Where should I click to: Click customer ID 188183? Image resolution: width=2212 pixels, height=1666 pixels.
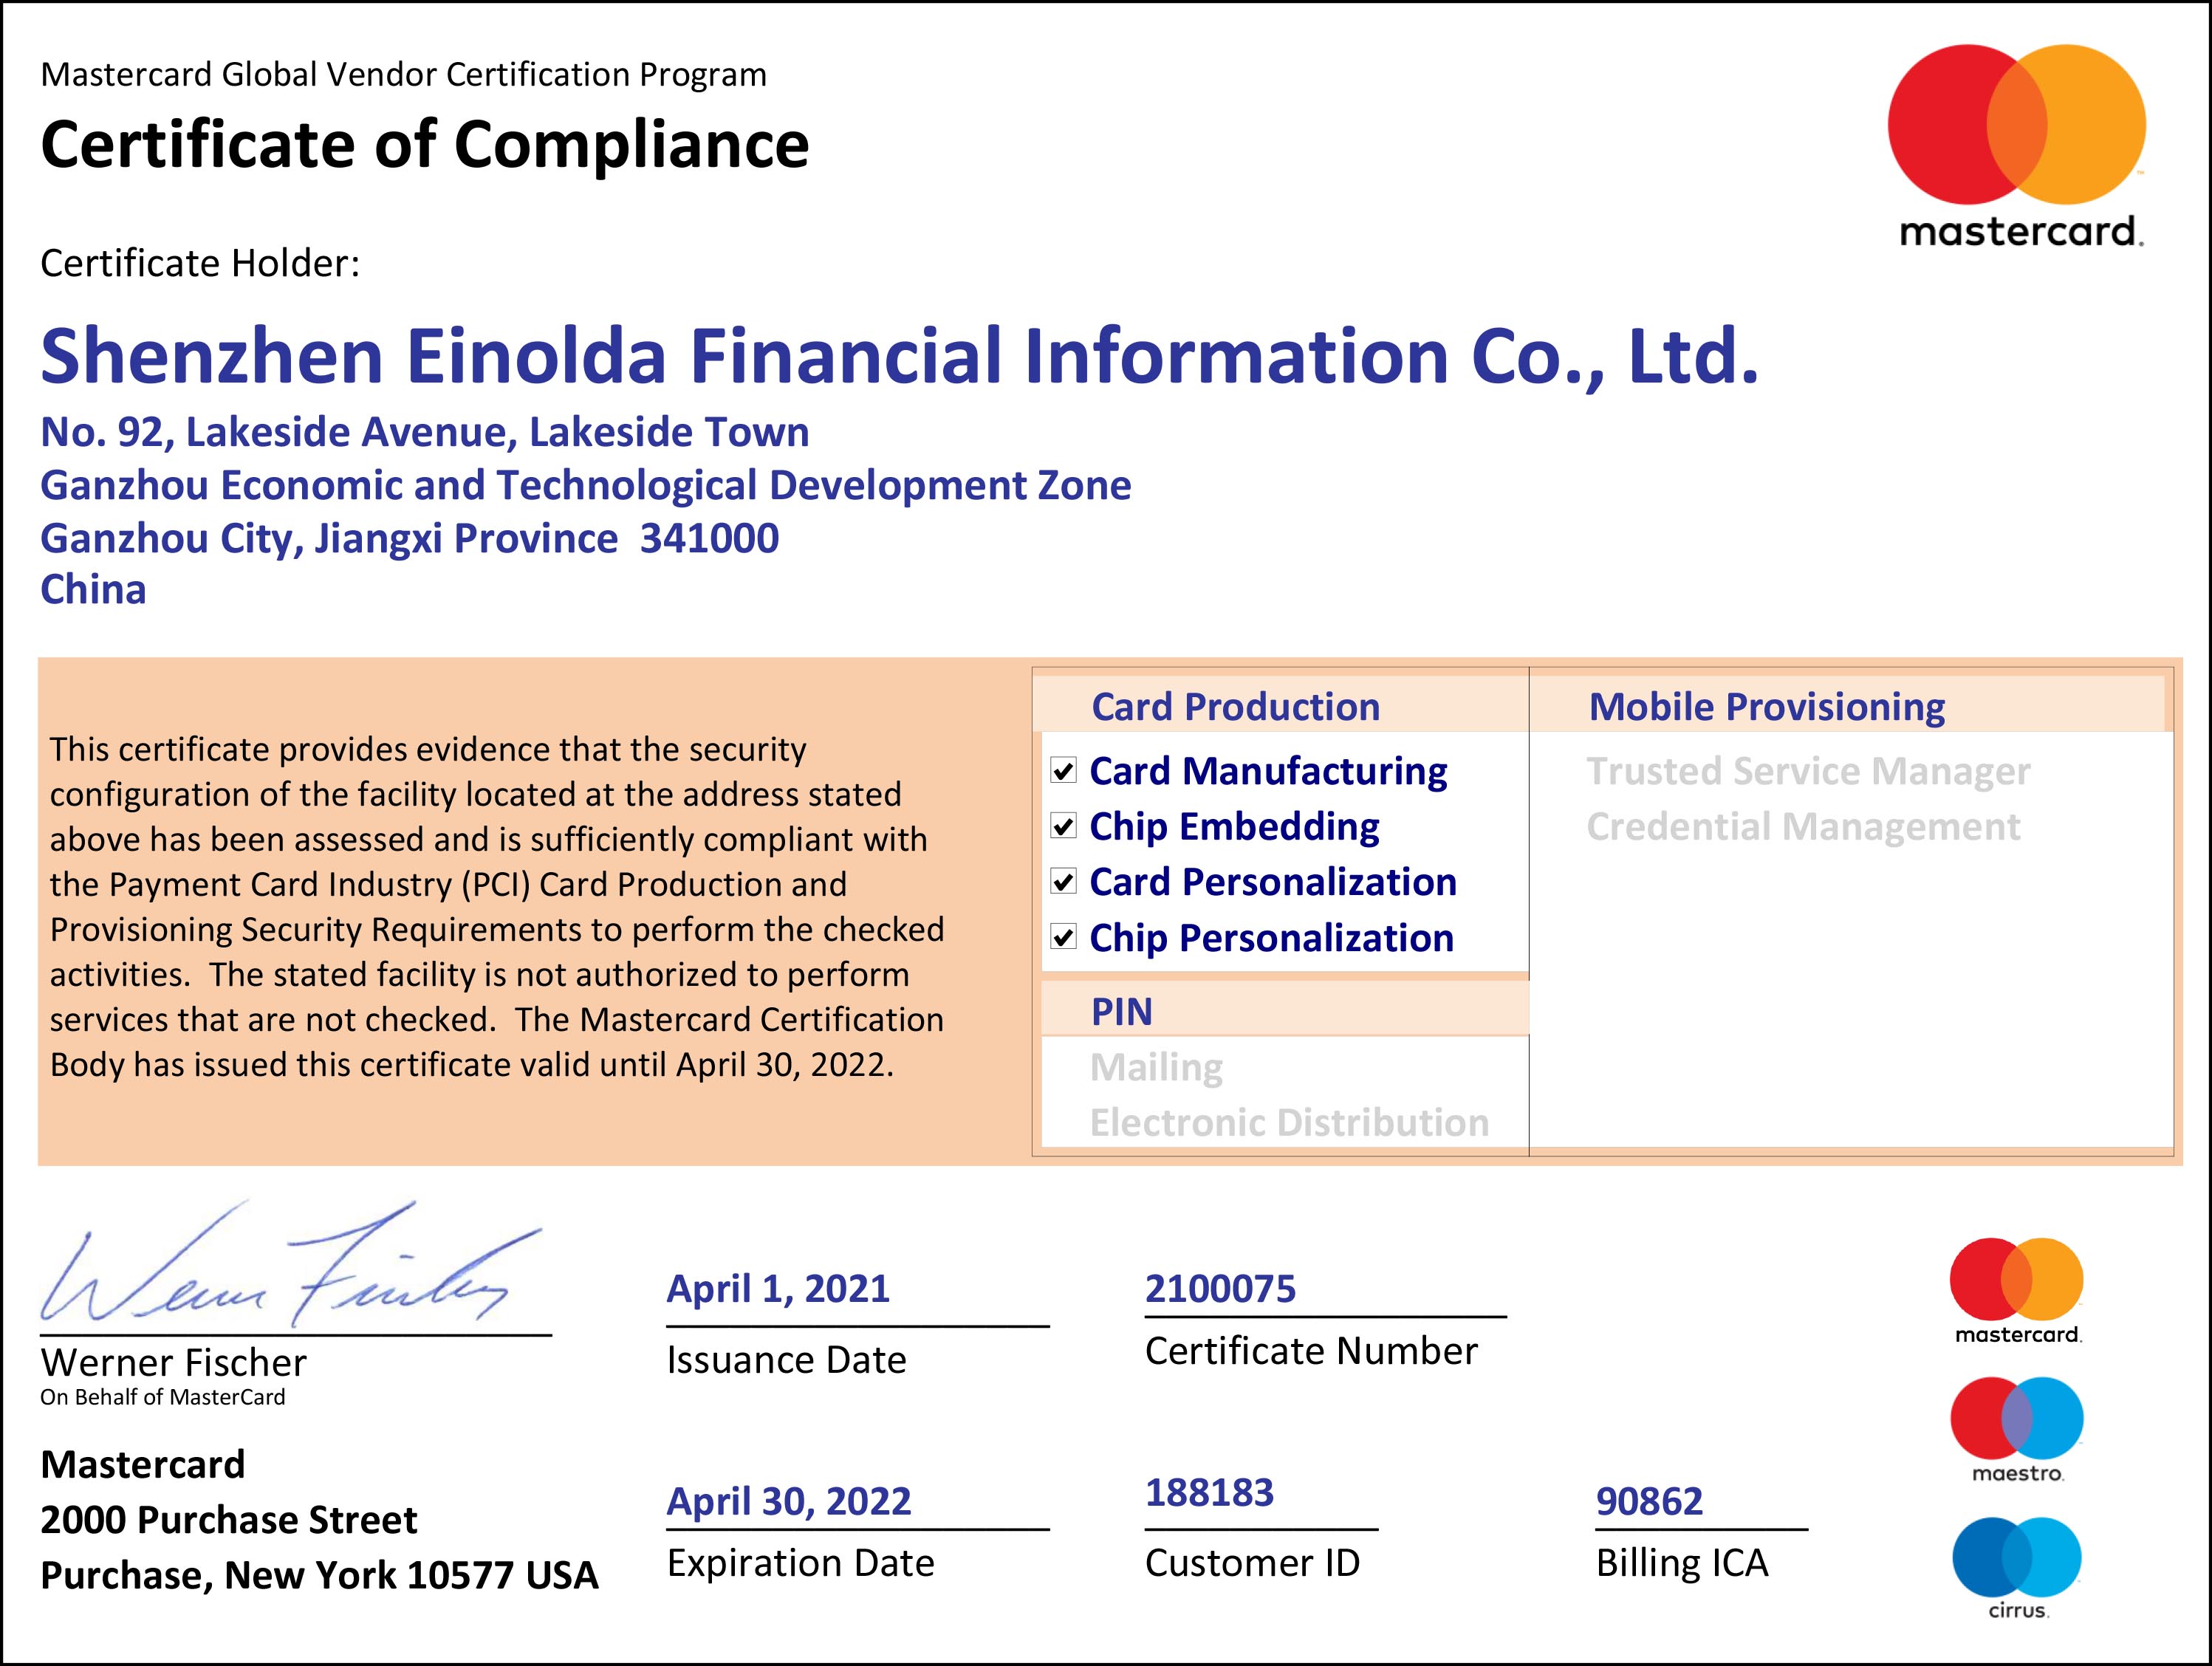(1209, 1493)
